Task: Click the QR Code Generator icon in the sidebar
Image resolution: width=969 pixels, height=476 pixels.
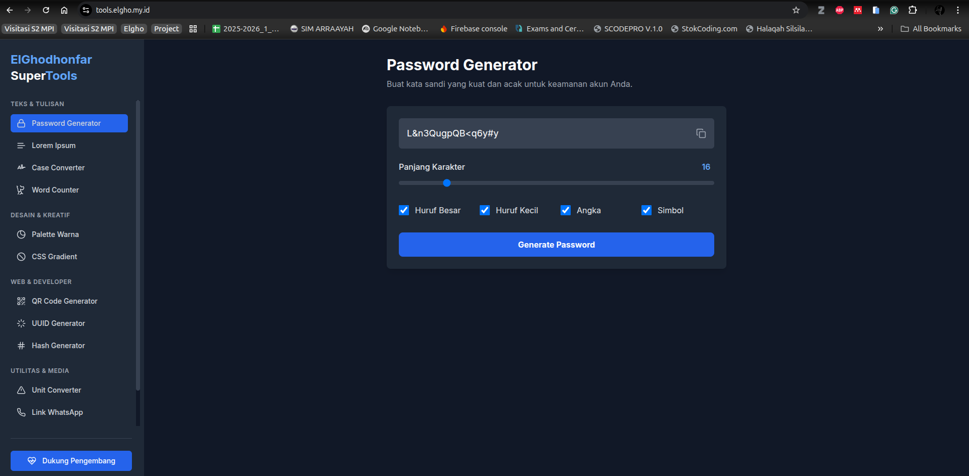Action: (x=21, y=301)
